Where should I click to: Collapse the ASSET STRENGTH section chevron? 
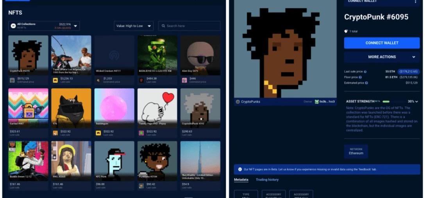pyautogui.click(x=416, y=102)
